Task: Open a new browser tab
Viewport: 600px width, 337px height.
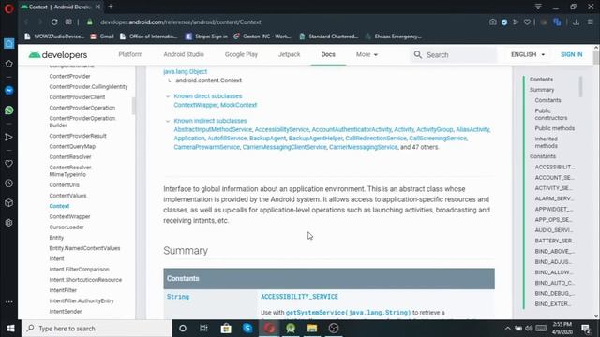Action: click(x=111, y=7)
